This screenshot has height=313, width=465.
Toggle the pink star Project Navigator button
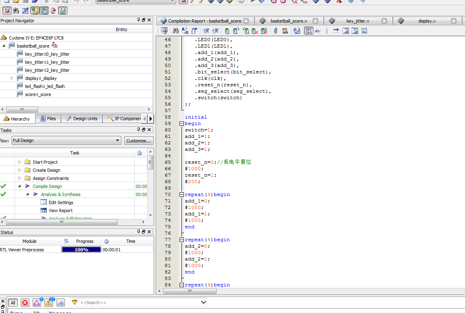[7, 10]
